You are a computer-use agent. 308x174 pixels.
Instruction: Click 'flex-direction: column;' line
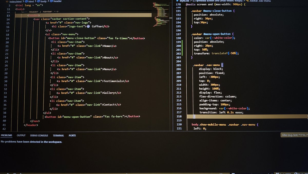(x=218, y=96)
